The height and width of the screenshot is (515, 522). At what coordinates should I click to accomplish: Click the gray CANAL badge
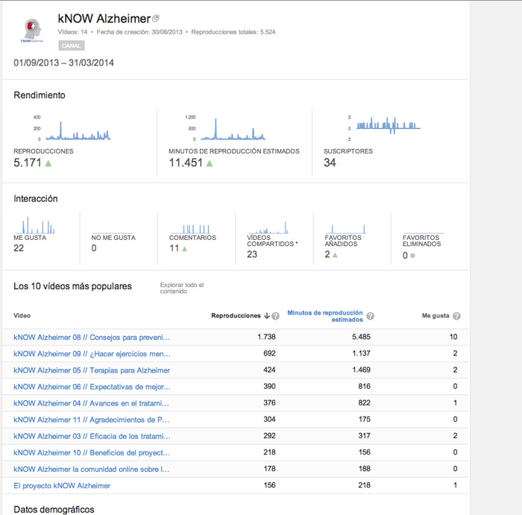(72, 45)
